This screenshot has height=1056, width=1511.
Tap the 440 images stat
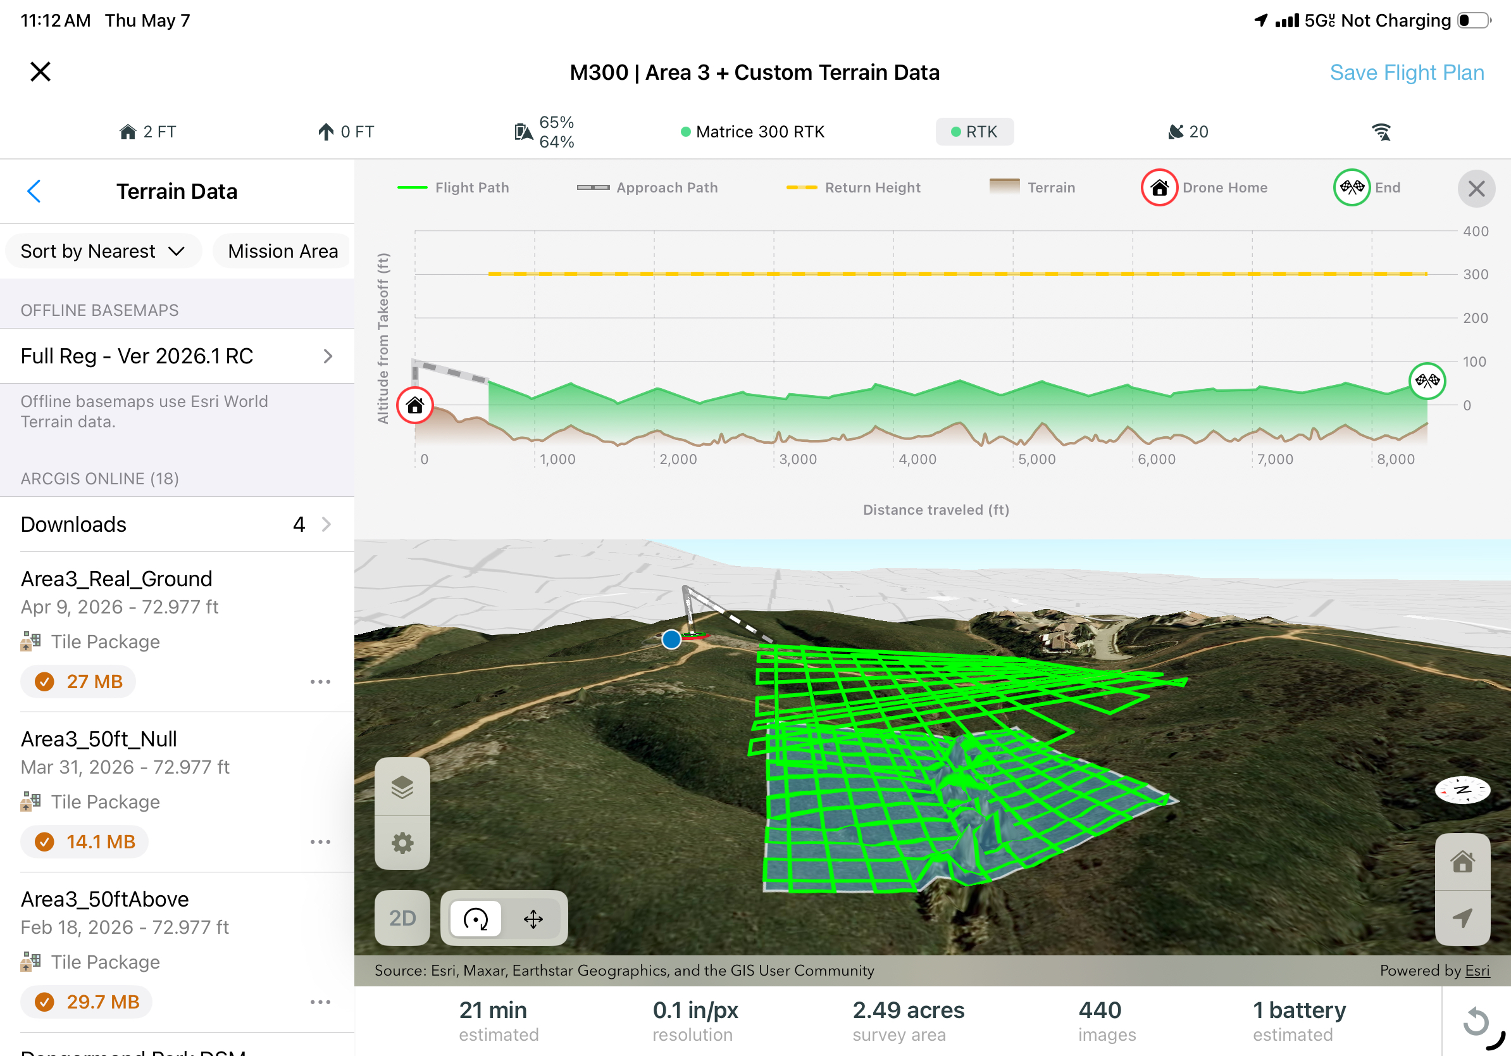(1107, 1021)
